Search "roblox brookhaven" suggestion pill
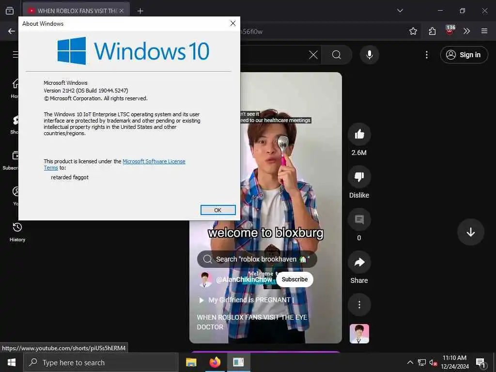This screenshot has height=372, width=496. [x=257, y=259]
